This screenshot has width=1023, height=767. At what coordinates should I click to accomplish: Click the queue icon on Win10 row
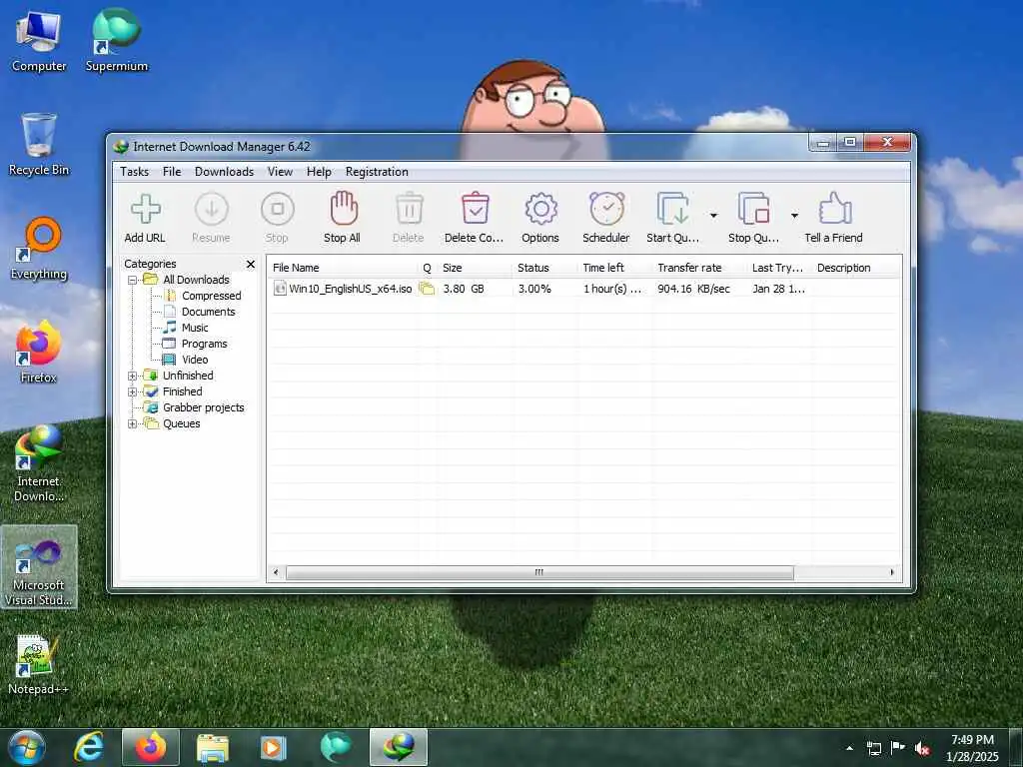click(427, 289)
